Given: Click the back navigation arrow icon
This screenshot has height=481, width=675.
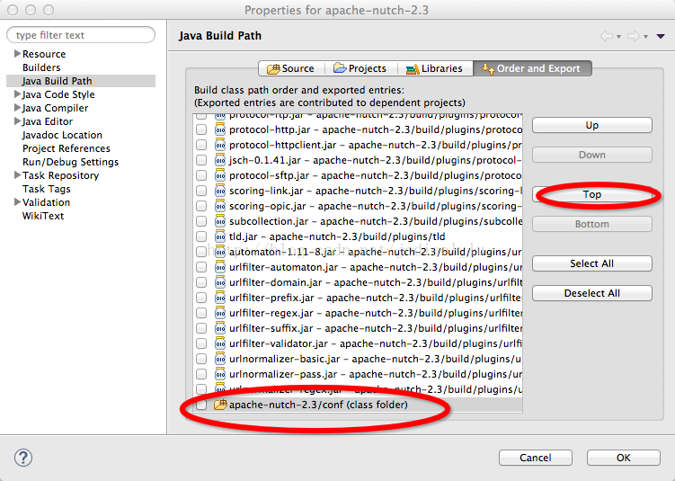Looking at the screenshot, I should pyautogui.click(x=607, y=36).
